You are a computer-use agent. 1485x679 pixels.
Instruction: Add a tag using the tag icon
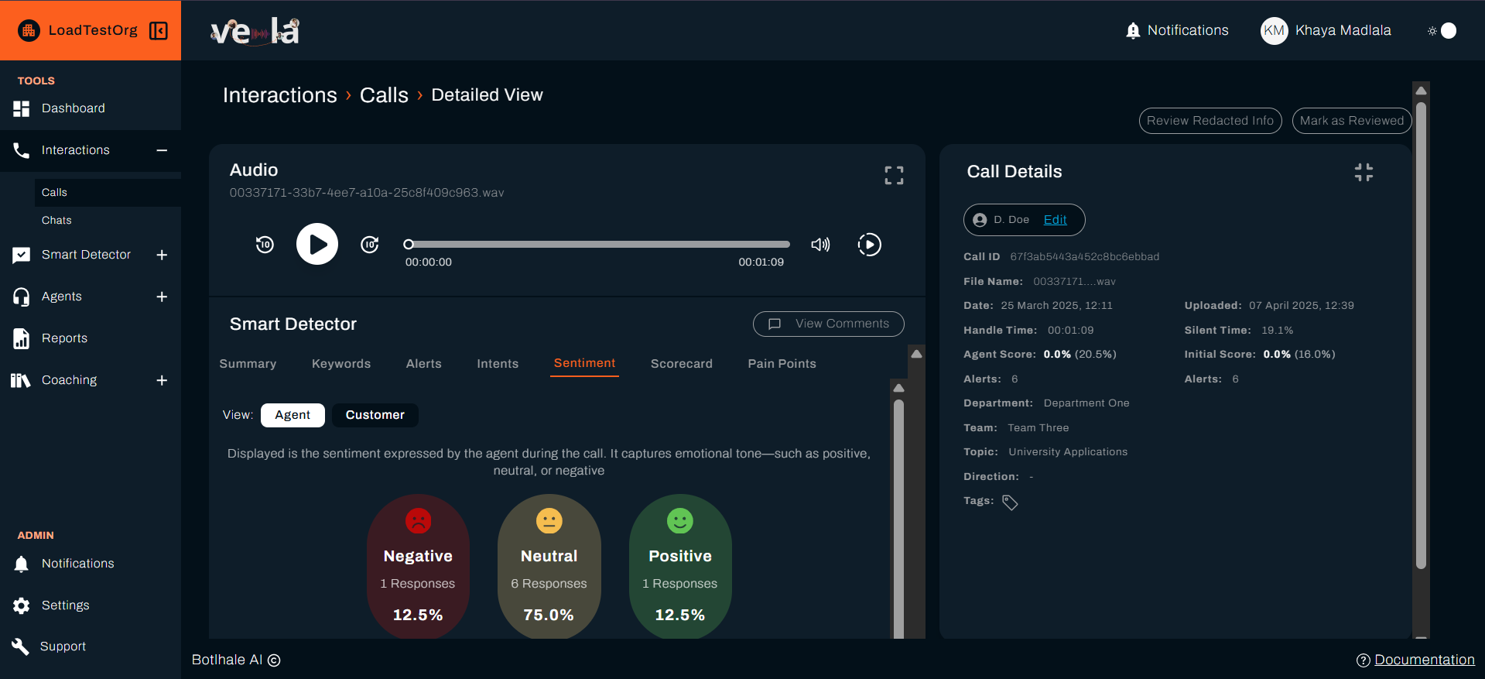pyautogui.click(x=1010, y=502)
